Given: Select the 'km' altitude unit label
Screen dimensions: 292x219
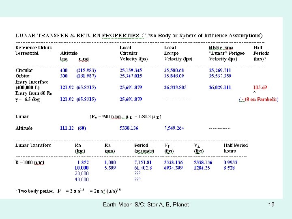Looking at the screenshot, I should (64, 59).
